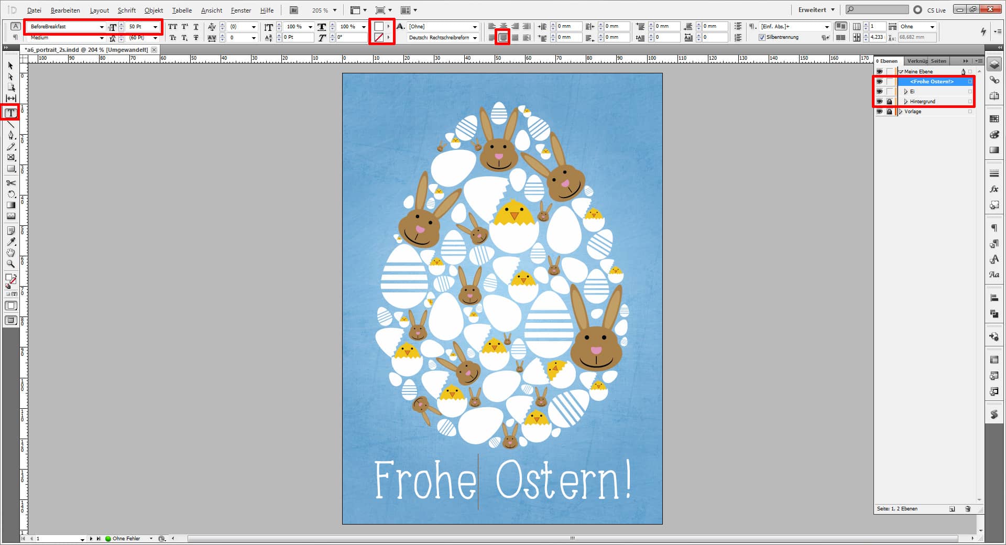This screenshot has width=1006, height=545.
Task: Open the 50 Pt font size dropdown
Action: (x=155, y=27)
